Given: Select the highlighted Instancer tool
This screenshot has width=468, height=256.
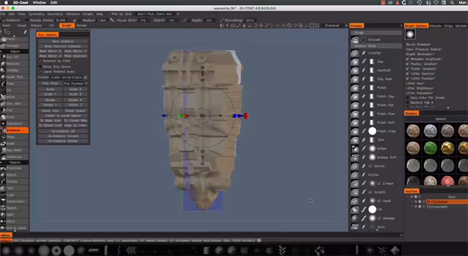Looking at the screenshot, I should (x=14, y=130).
